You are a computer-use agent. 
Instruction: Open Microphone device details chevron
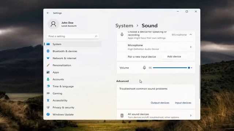pyautogui.click(x=191, y=47)
